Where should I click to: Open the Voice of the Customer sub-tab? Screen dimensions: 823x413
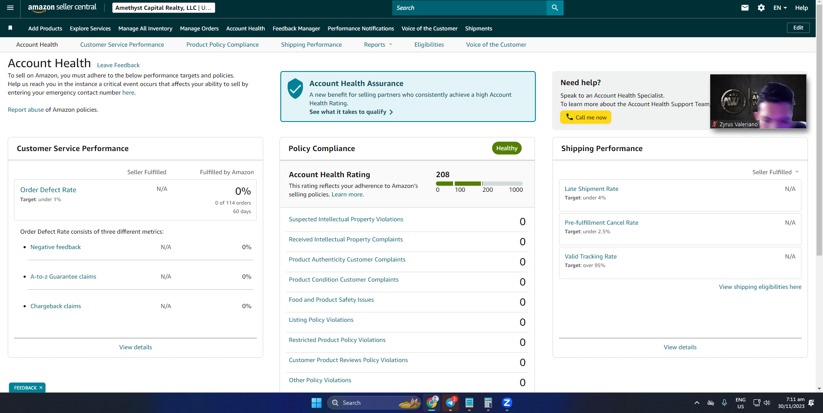point(496,45)
